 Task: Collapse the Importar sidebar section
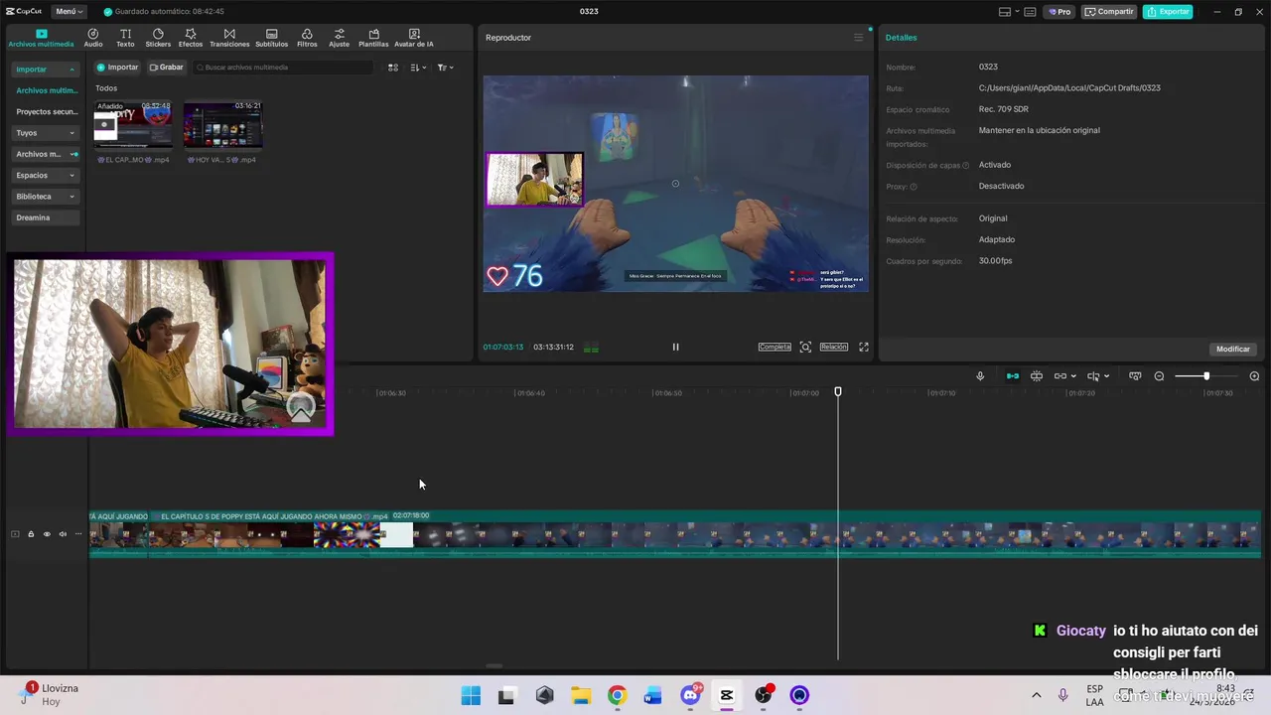pyautogui.click(x=45, y=70)
